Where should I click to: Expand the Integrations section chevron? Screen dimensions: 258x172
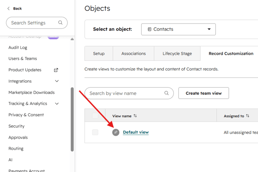(x=57, y=81)
